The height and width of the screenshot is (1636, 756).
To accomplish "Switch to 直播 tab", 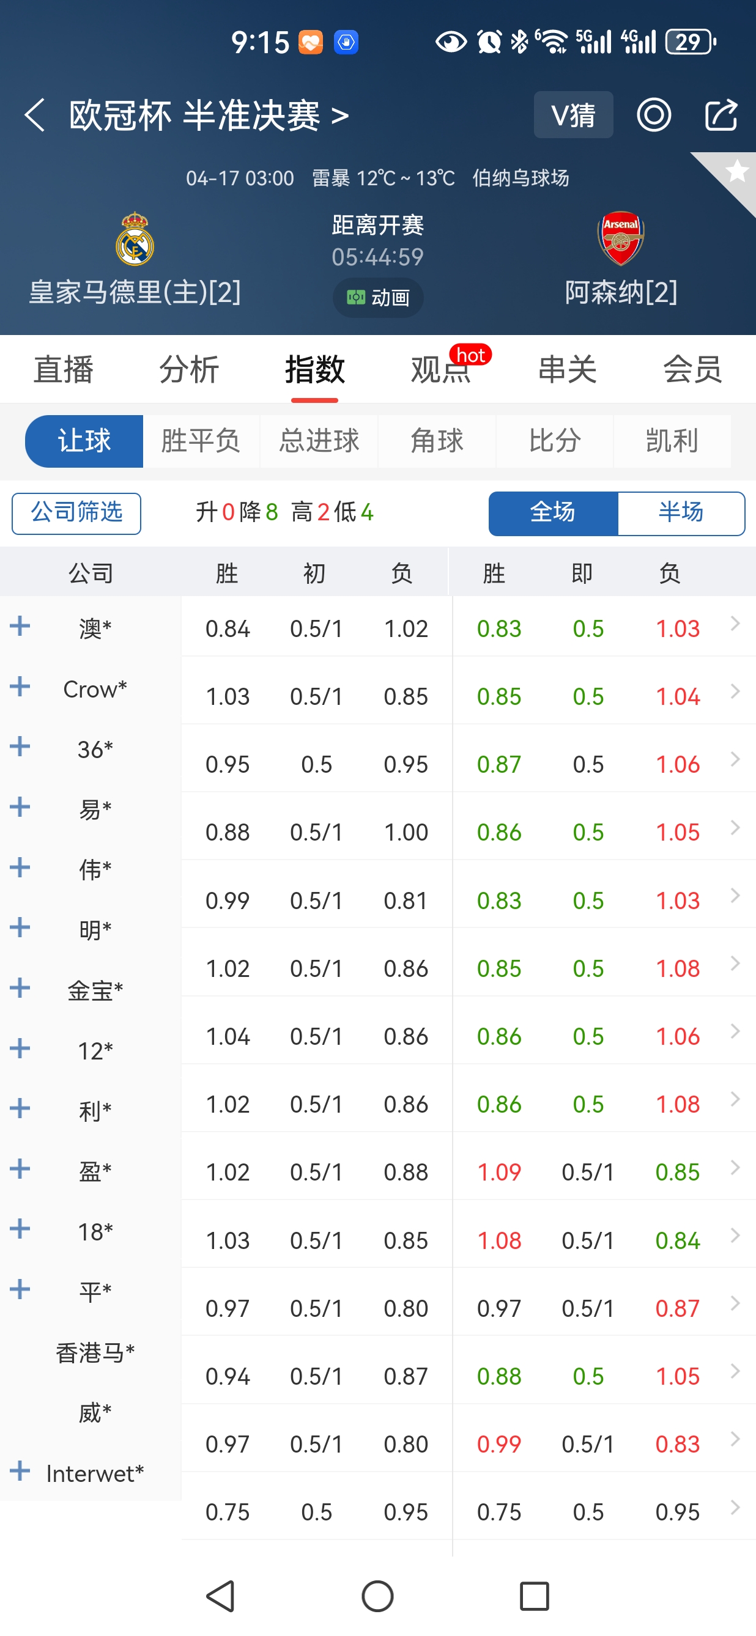I will point(64,370).
